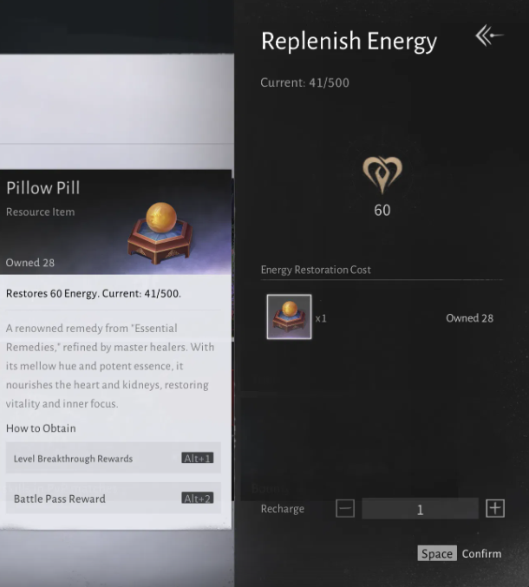Click the heart-shaped energy icon above 60
Viewport: 529px width, 587px height.
click(382, 174)
